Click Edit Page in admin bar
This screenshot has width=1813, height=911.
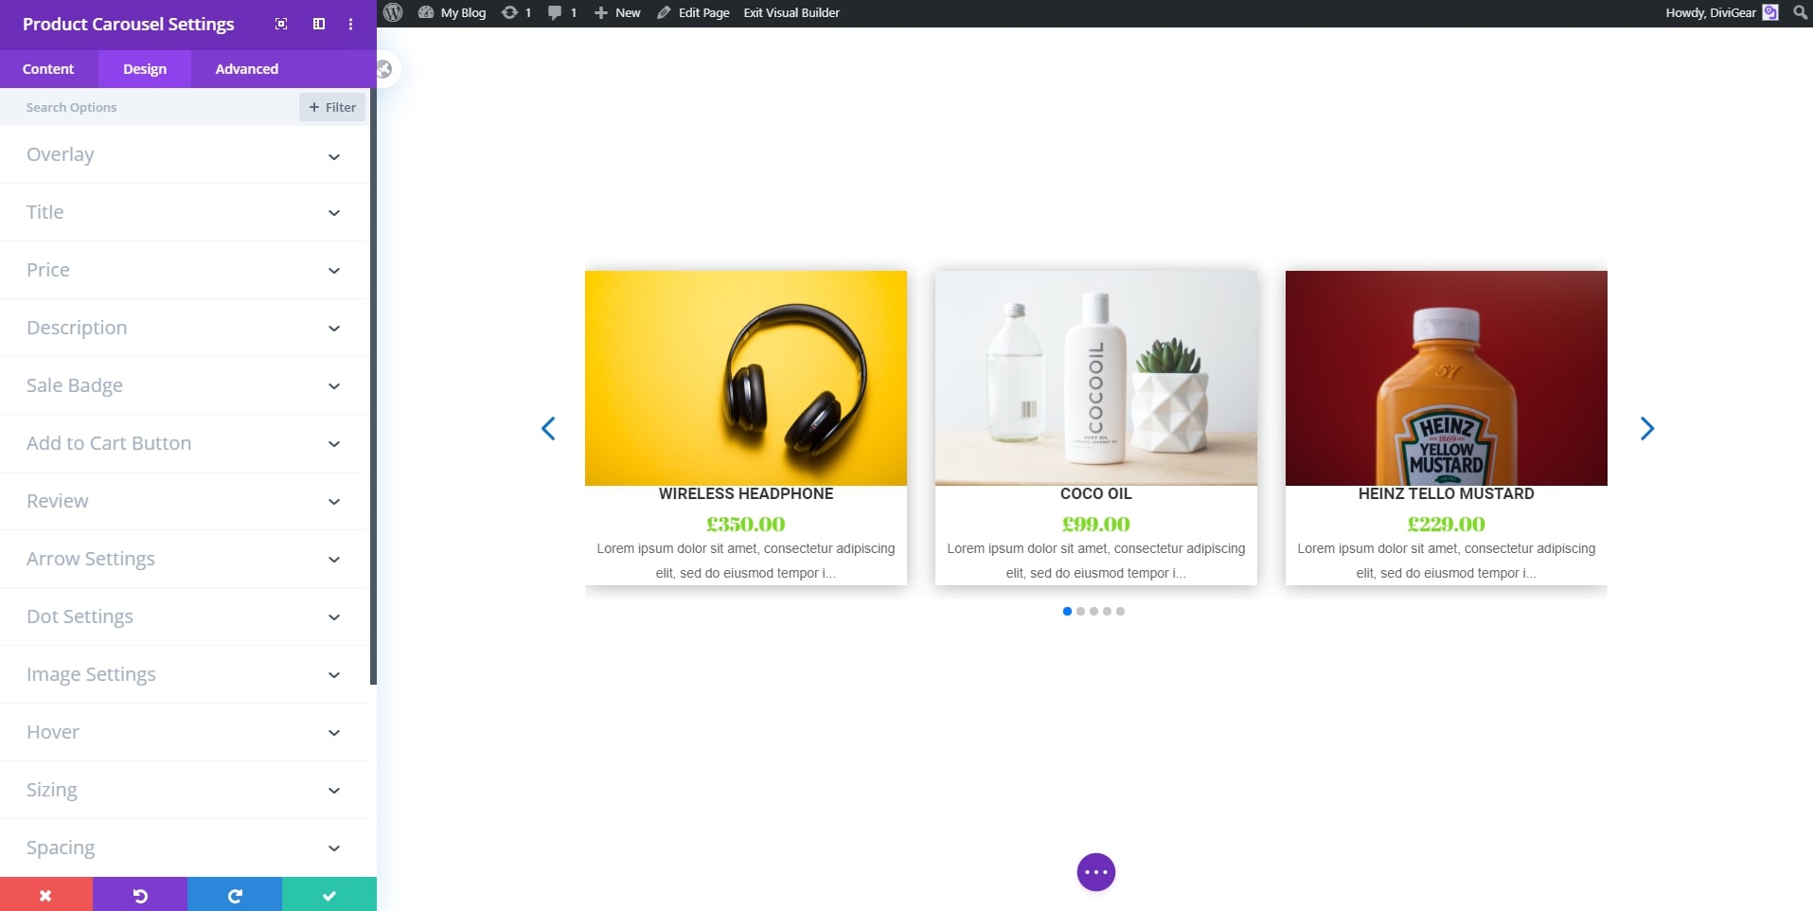(694, 12)
